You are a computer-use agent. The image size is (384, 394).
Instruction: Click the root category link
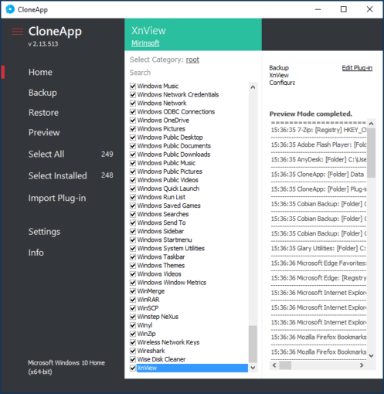192,59
